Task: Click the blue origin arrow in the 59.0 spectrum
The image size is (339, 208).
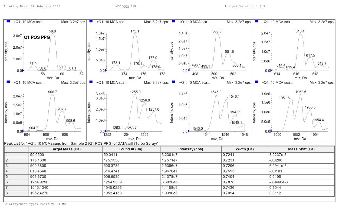Action: coord(23,70)
